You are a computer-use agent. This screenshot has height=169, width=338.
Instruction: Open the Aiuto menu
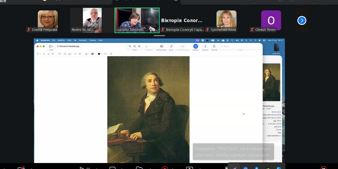[101, 40]
